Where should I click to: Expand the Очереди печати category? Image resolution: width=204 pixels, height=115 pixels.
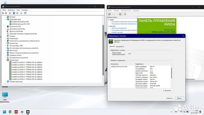coord(5,55)
